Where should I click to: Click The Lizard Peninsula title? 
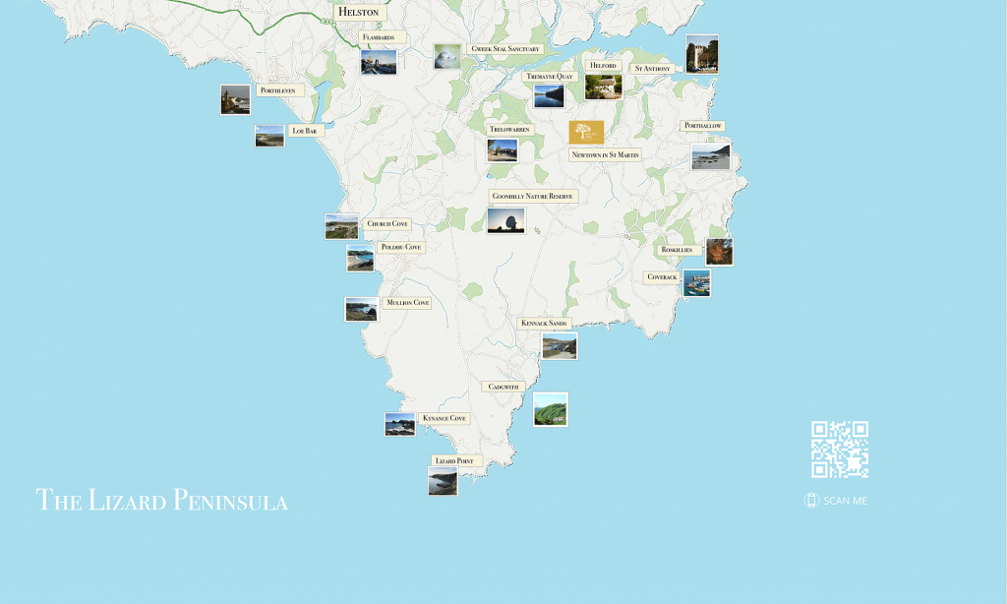162,500
